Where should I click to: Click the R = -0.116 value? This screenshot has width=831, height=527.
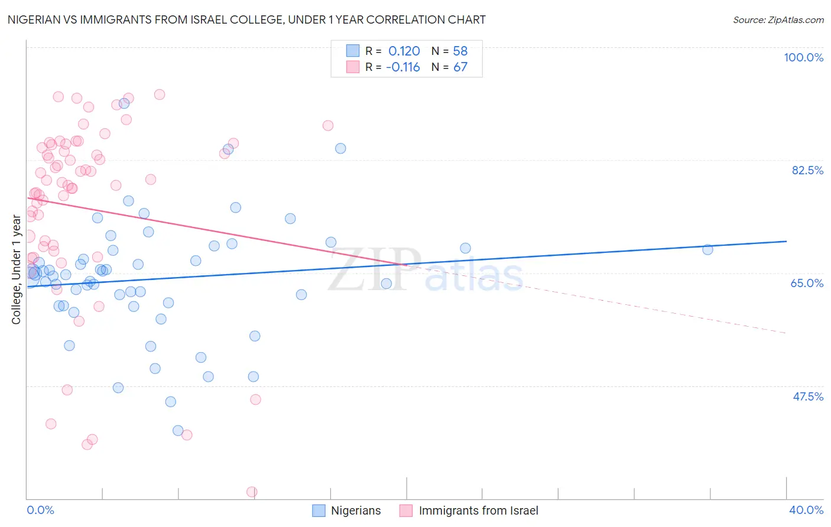392,67
